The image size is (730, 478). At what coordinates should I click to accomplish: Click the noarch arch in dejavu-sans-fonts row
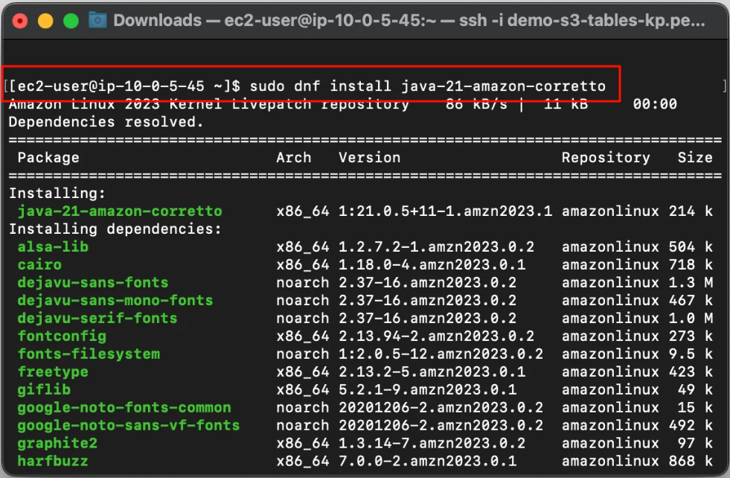pos(303,282)
